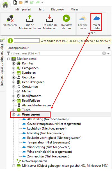112x171 pixels.
Task: Expand the Ruimtes node
Action: pos(14,63)
